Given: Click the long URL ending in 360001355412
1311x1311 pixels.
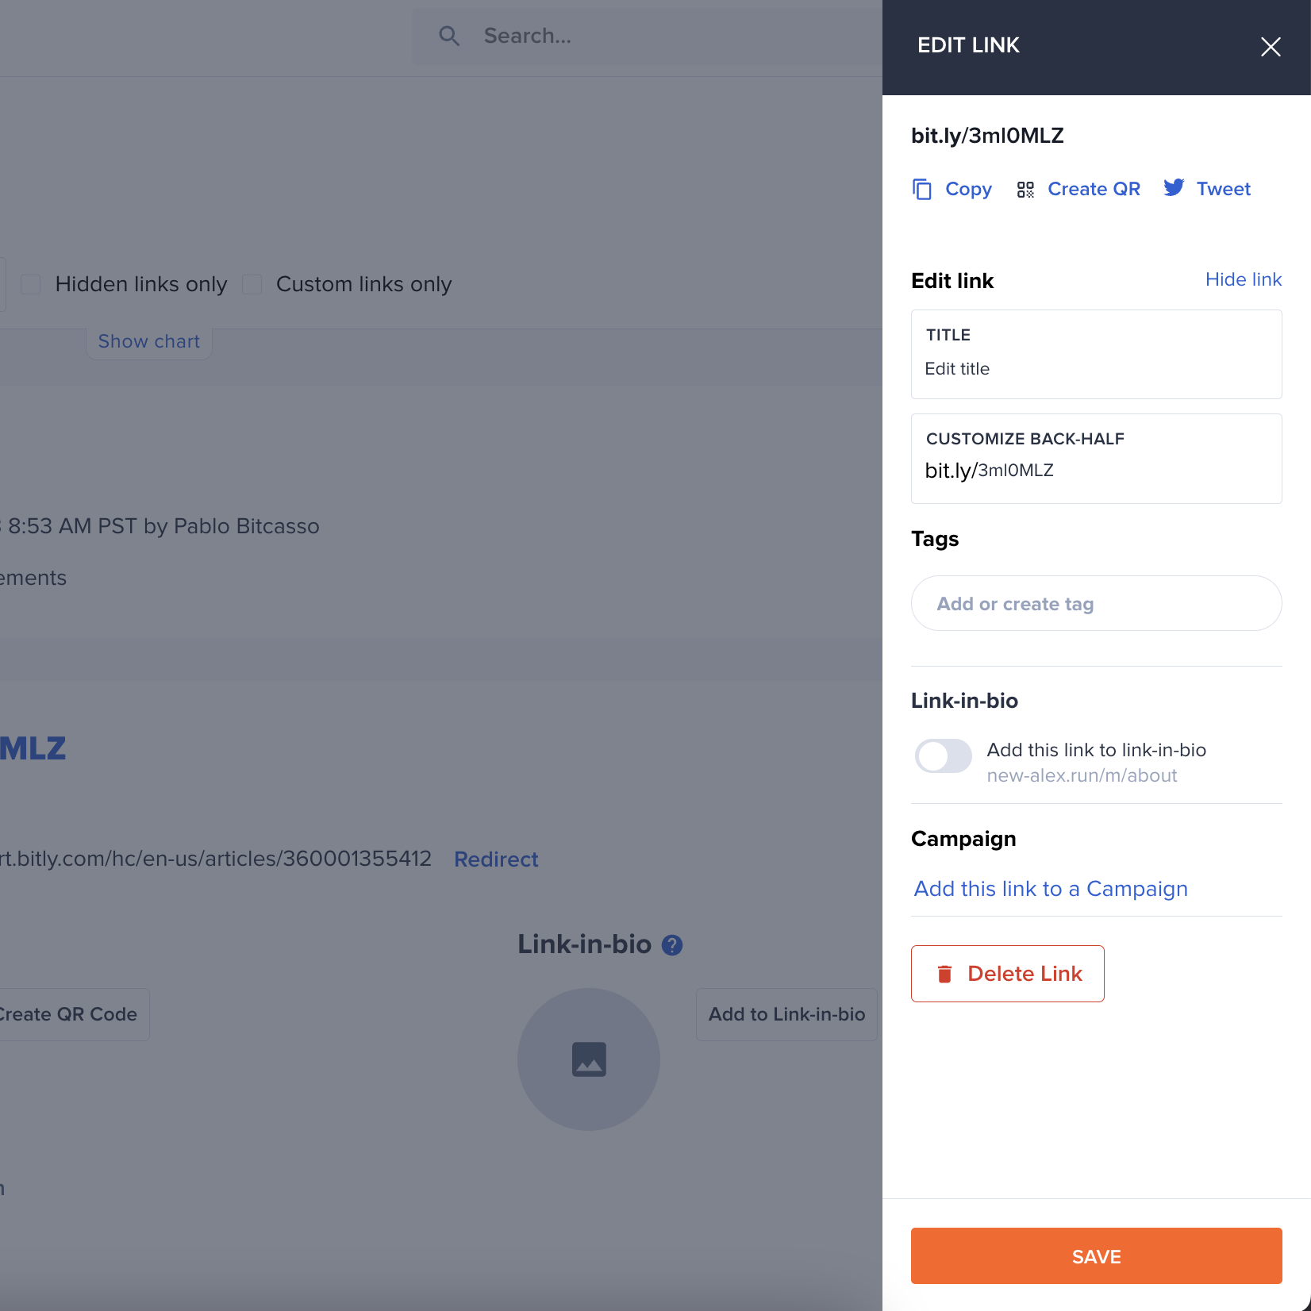Looking at the screenshot, I should click(216, 859).
